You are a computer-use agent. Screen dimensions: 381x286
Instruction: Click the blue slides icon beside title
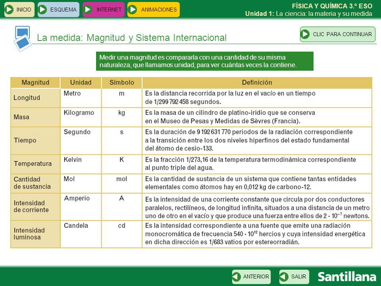[23, 39]
